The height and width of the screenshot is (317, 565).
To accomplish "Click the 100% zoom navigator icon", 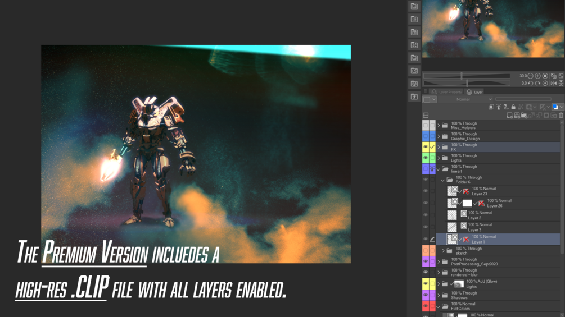I will tap(545, 76).
